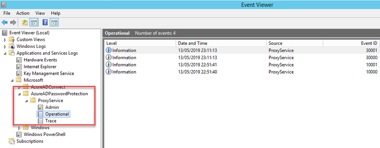Click the ProxyService folder icon in tree
Screen dimensions: 380x148
(33, 100)
